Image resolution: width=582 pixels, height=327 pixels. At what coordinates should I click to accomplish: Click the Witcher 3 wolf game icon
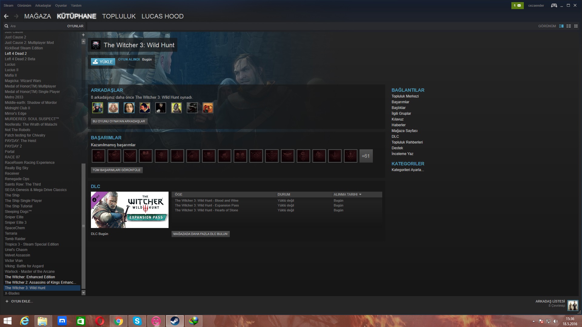(96, 45)
